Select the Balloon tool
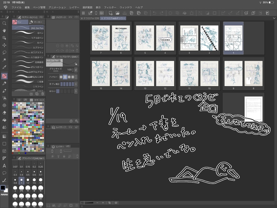Viewport: 277px width, 208px height. (x=4, y=173)
